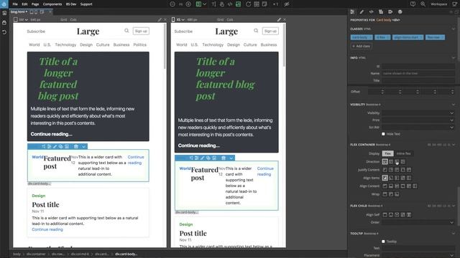Select the active first Align Items icon
This screenshot has height=258, width=460.
[x=385, y=178]
